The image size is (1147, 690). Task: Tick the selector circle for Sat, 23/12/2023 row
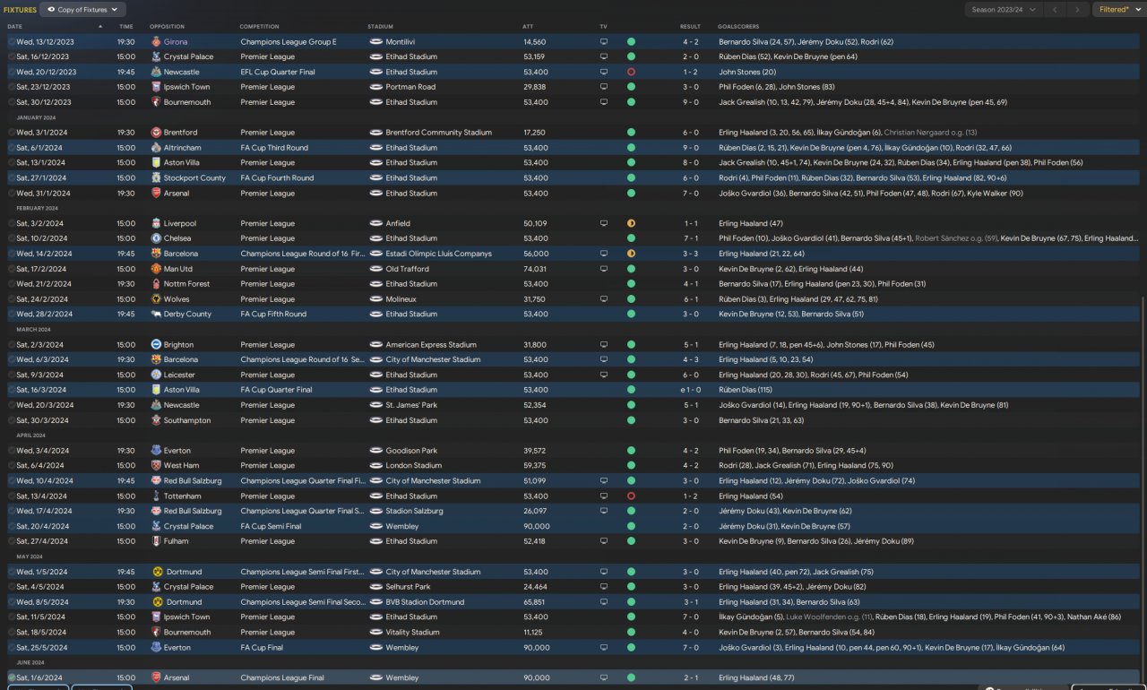coord(12,87)
